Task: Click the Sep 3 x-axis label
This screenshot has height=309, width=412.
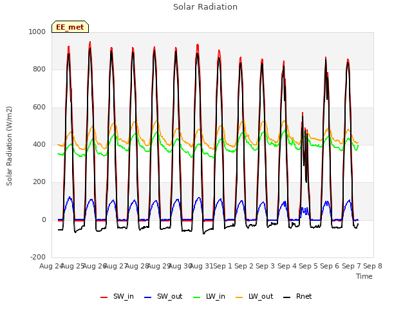Action: coord(265,266)
